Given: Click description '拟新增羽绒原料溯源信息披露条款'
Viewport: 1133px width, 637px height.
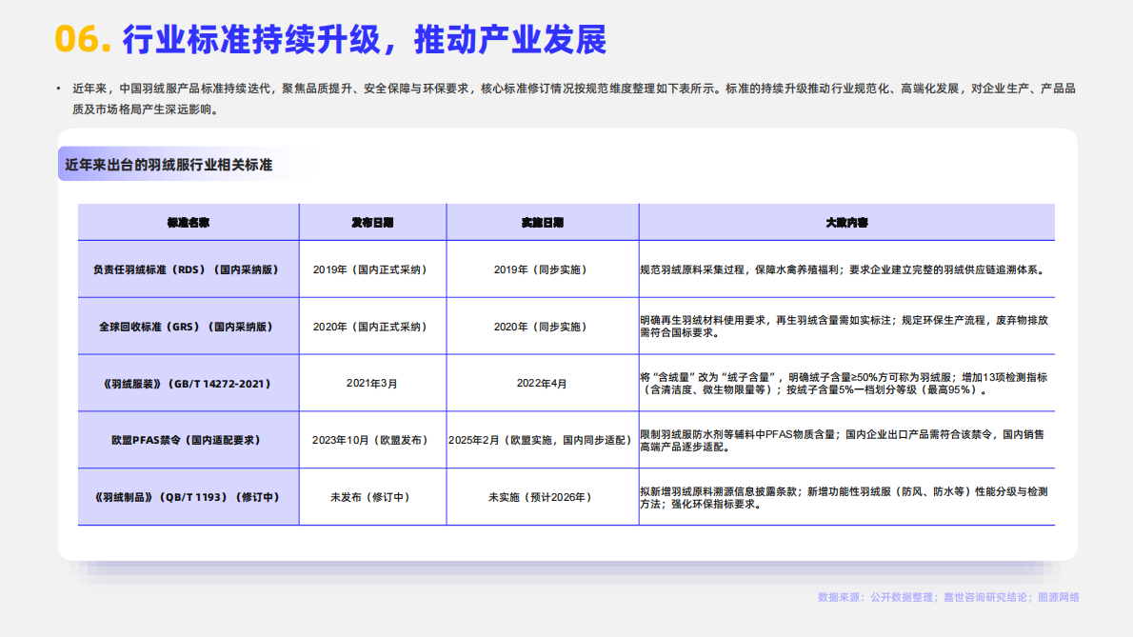Looking at the screenshot, I should [x=846, y=497].
